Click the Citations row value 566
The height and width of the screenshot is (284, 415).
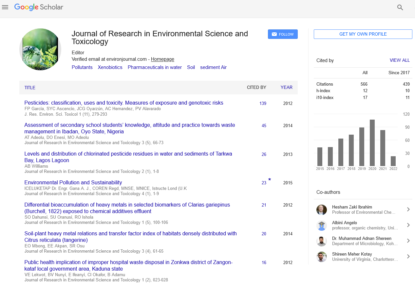coord(364,84)
